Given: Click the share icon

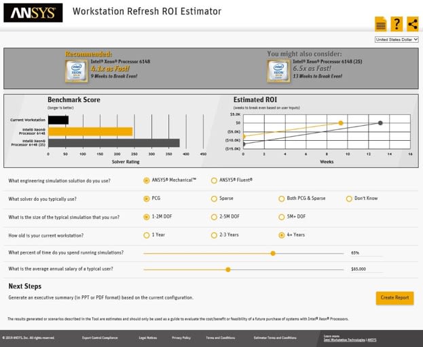Looking at the screenshot, I should [413, 24].
